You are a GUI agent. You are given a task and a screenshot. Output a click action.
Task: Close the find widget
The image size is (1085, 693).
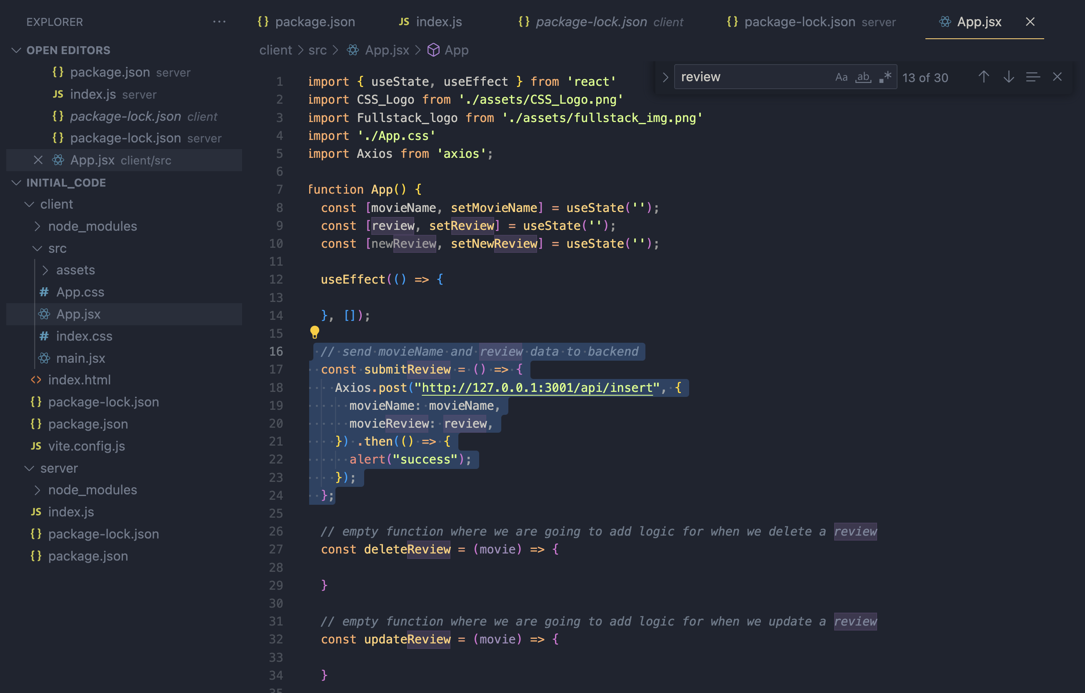point(1057,77)
